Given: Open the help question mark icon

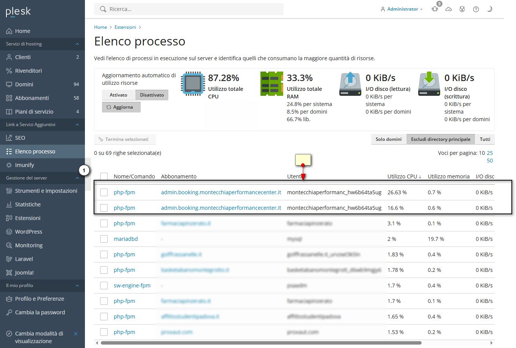Looking at the screenshot, I should tap(476, 9).
